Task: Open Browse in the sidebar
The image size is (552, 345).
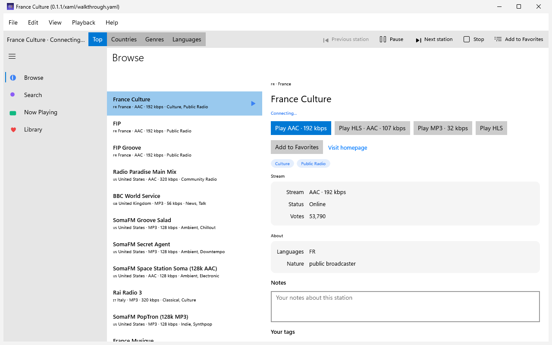Action: pyautogui.click(x=55, y=78)
